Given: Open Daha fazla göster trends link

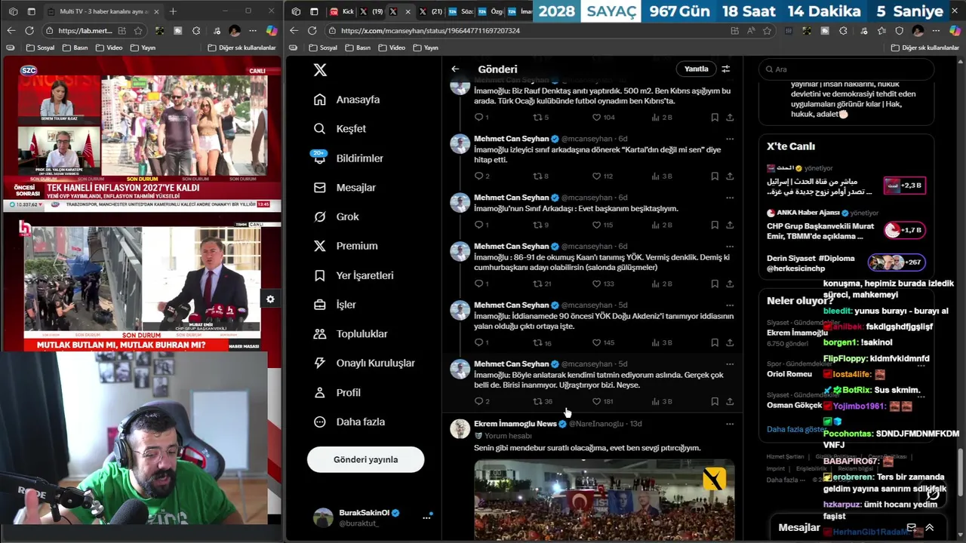Looking at the screenshot, I should [797, 429].
